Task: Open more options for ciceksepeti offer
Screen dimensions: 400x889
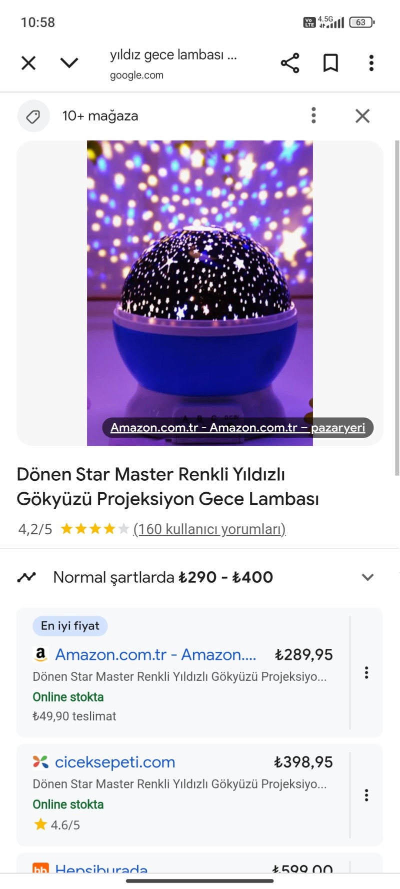Action: (x=366, y=795)
